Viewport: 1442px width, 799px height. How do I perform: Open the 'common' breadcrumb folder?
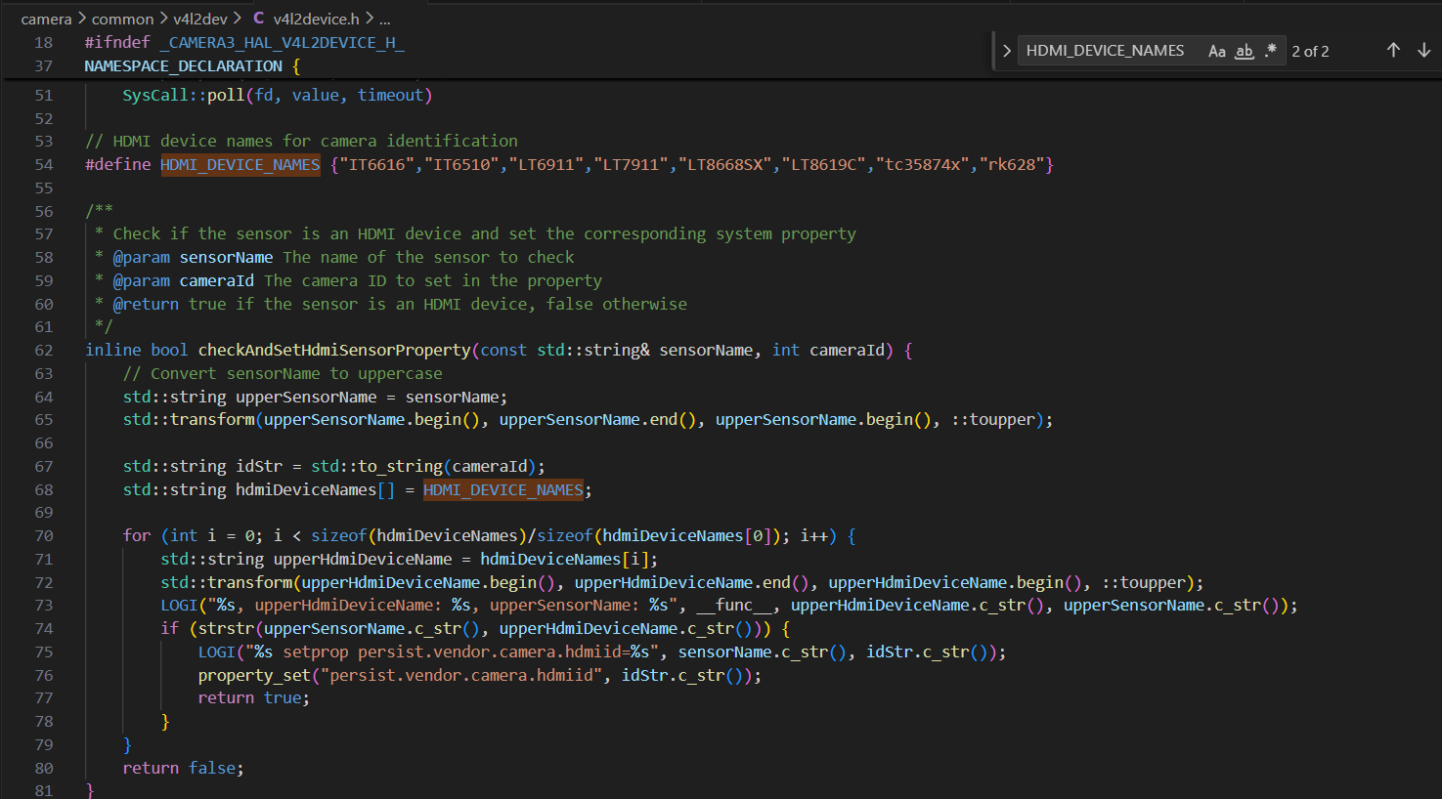pos(122,19)
